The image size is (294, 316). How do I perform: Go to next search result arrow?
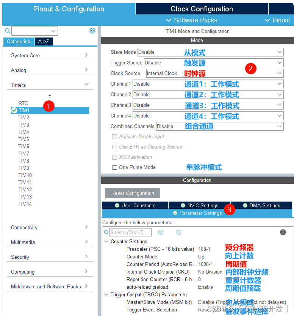179,232
